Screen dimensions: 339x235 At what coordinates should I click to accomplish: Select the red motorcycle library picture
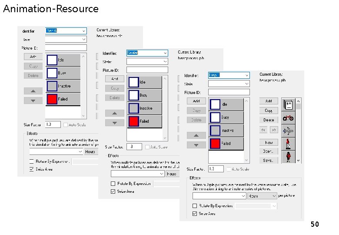tap(288, 118)
